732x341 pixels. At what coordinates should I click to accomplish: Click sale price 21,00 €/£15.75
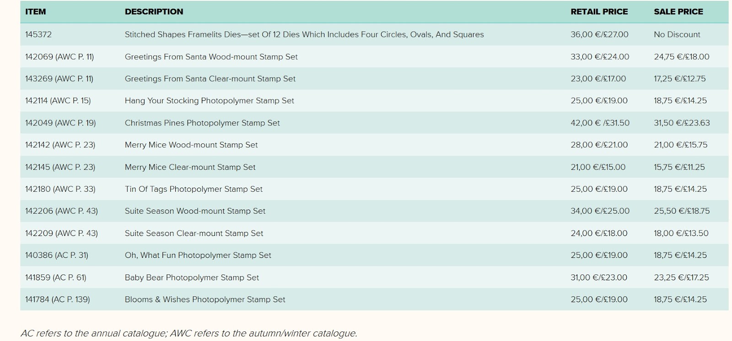click(681, 145)
